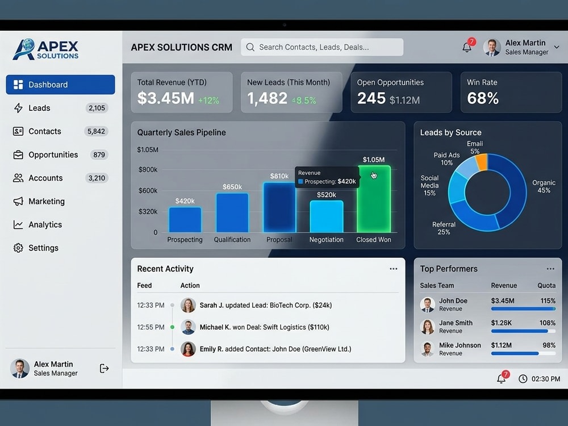Image resolution: width=568 pixels, height=426 pixels.
Task: Click the Accounts people icon
Action: click(18, 178)
